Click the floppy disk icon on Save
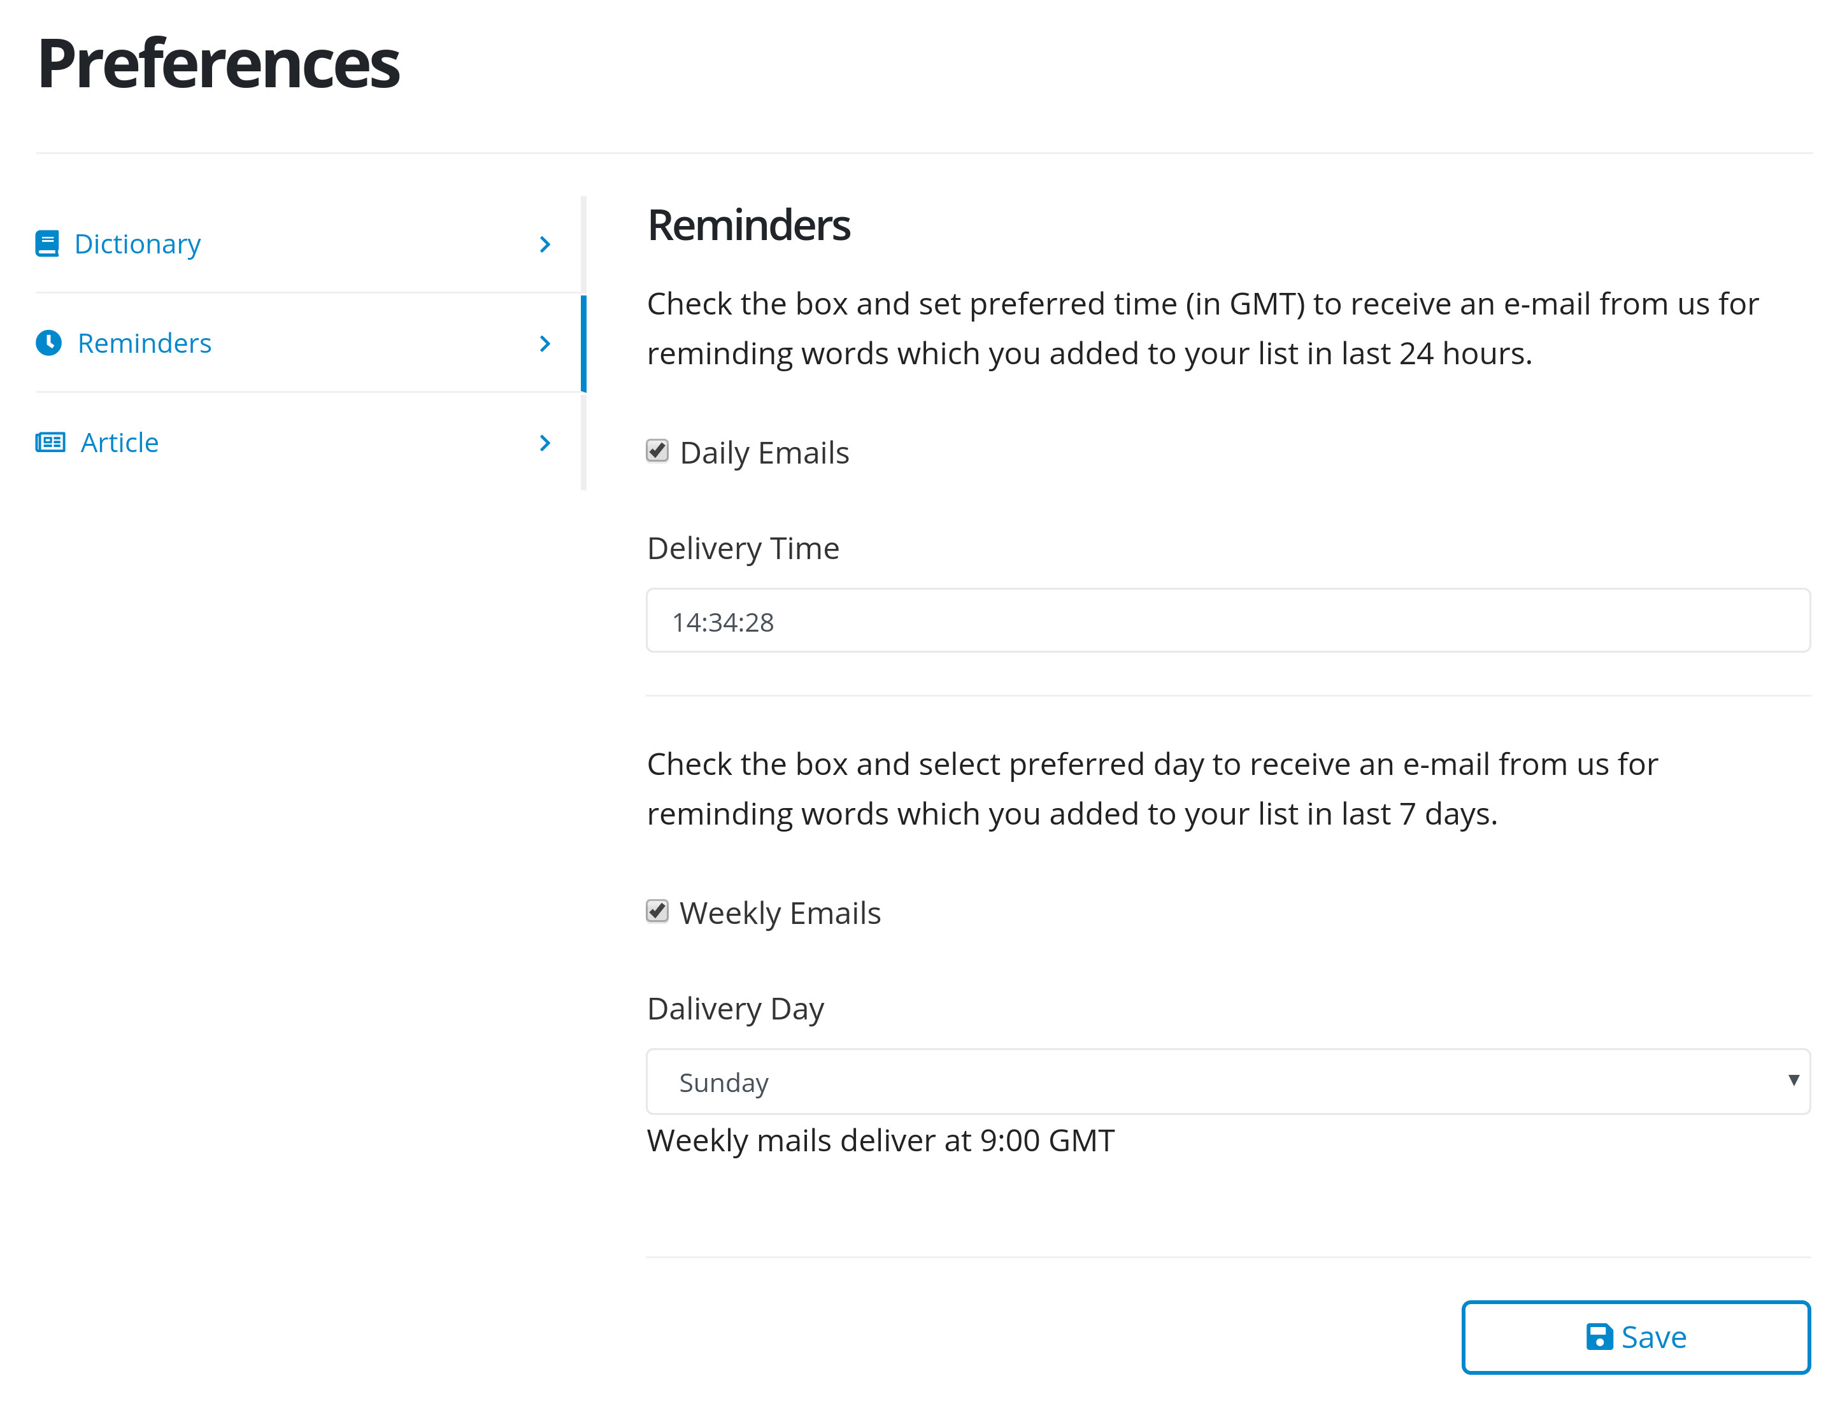Screen dimensions: 1847x1420 (1599, 1337)
